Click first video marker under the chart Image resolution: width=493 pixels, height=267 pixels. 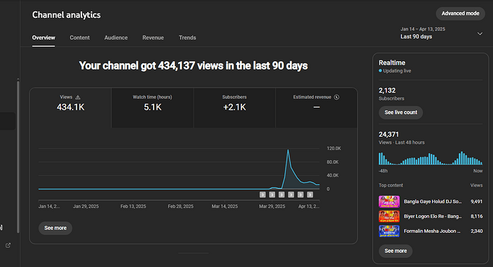pyautogui.click(x=262, y=194)
